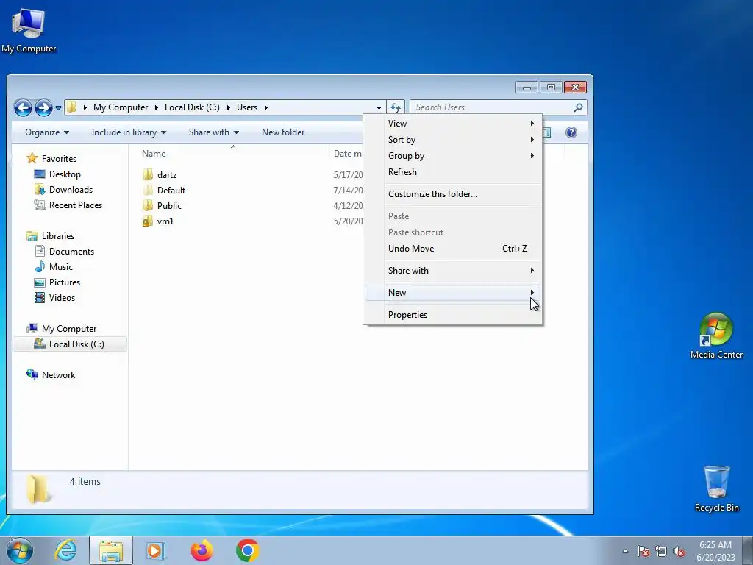Click Action Center flag tray icon

[x=643, y=551]
